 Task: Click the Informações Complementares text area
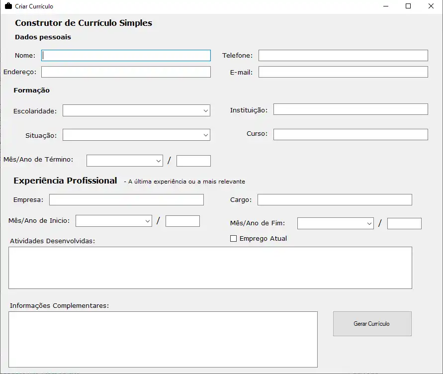pos(163,339)
